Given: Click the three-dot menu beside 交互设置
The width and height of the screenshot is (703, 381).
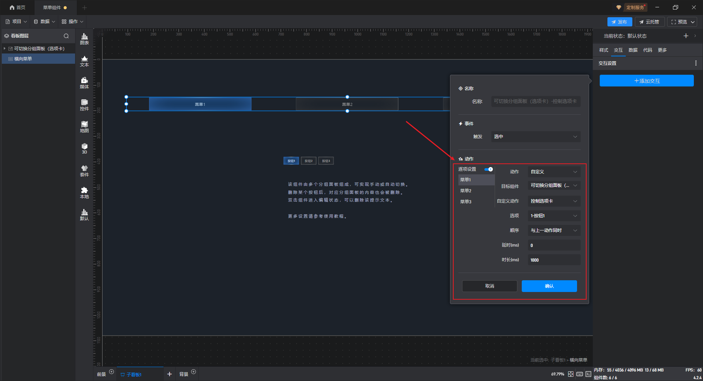Looking at the screenshot, I should (696, 63).
